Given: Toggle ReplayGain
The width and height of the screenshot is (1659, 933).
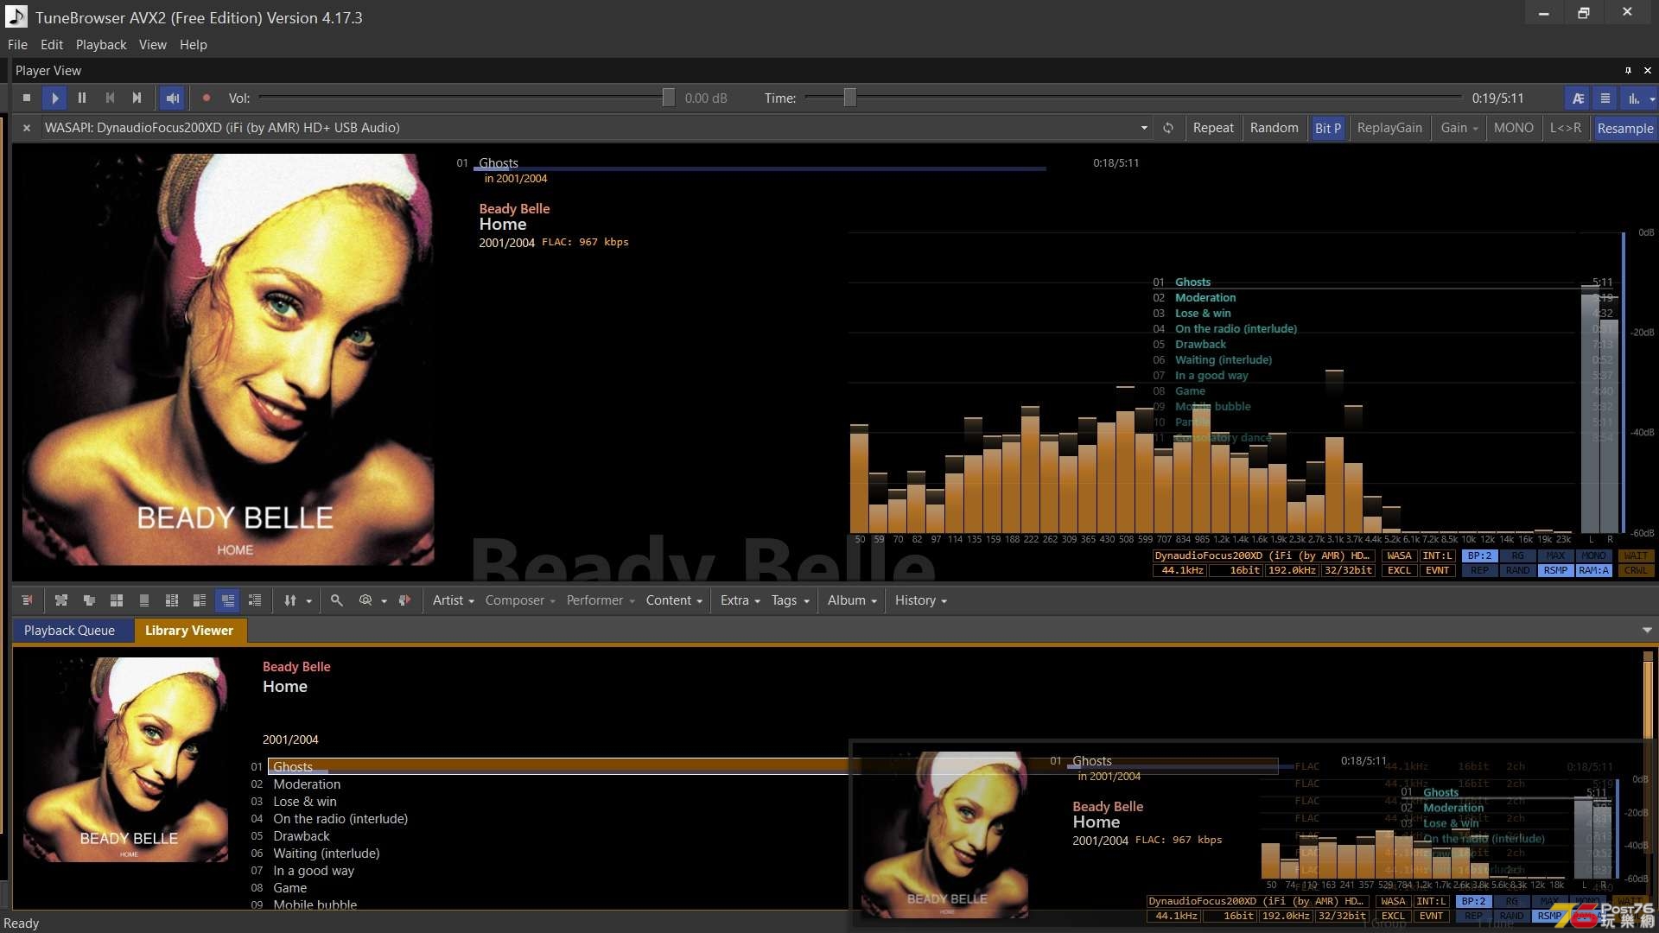Looking at the screenshot, I should 1389,128.
